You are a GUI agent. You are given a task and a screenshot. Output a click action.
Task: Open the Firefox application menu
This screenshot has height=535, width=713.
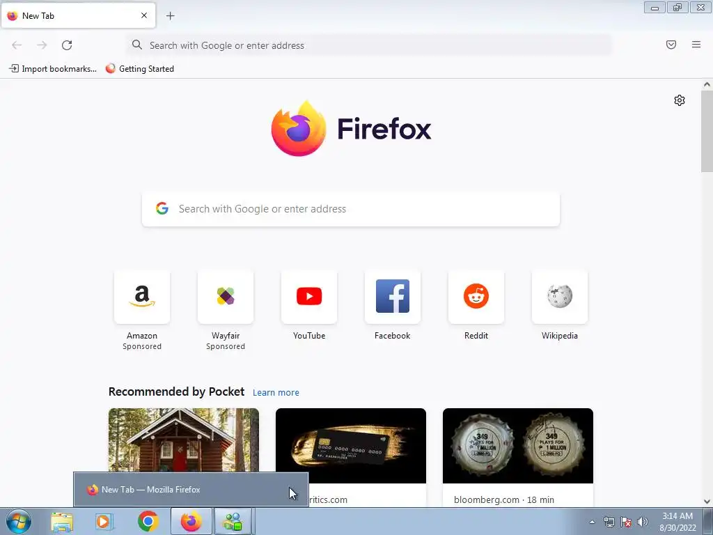[x=696, y=45]
